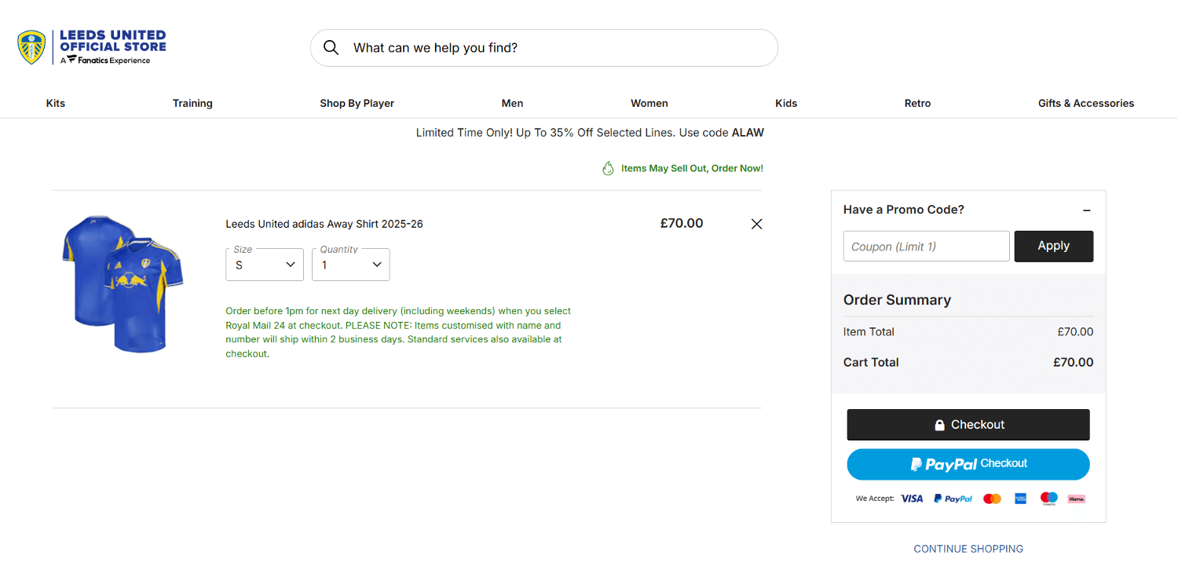Click the PayPal logo in accepted payments row
Viewport: 1178px width, 570px height.
click(x=953, y=498)
